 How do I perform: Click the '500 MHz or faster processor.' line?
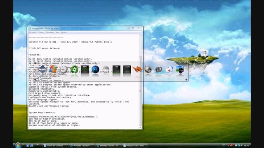(47, 119)
